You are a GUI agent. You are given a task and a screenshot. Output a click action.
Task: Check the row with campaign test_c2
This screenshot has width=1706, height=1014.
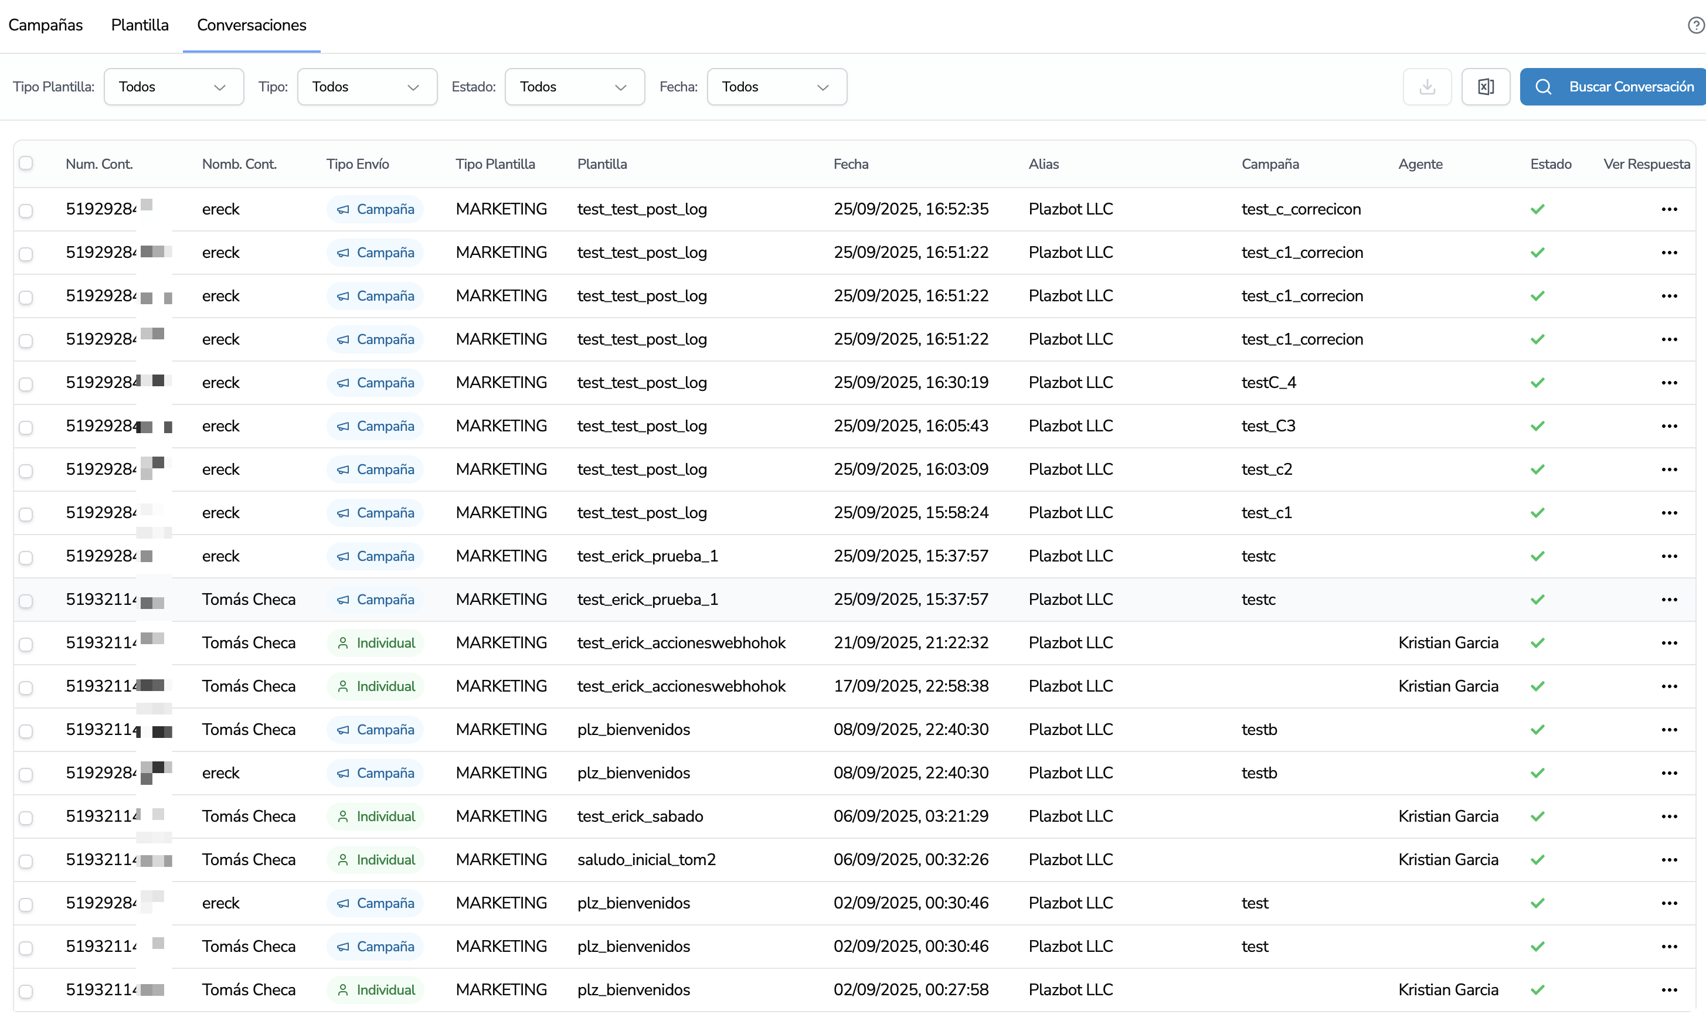point(26,471)
